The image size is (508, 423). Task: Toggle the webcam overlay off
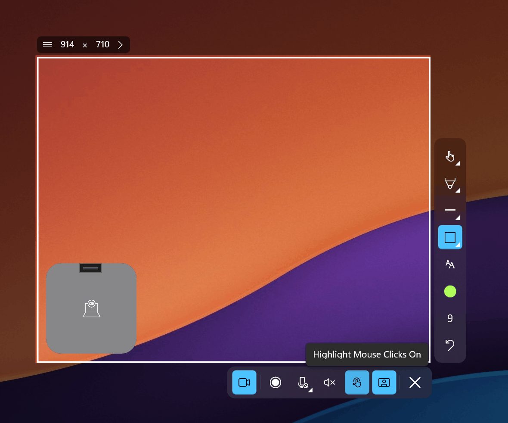coord(384,383)
